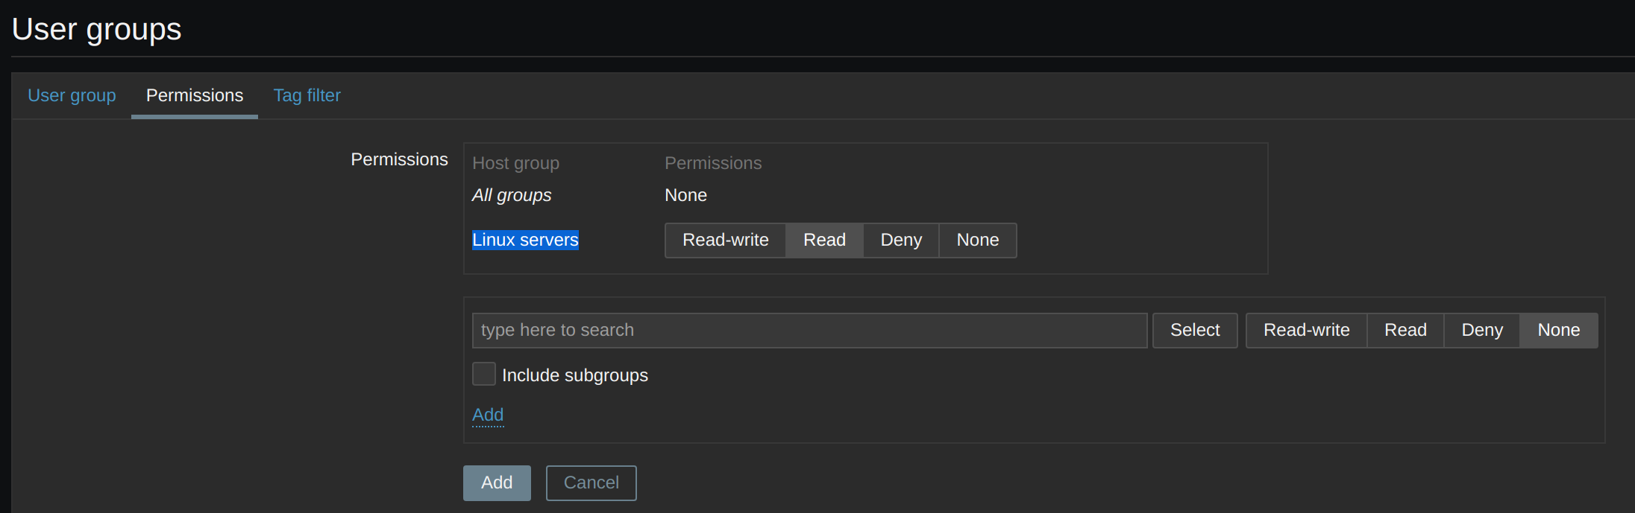Set Linux servers permission to Deny
1635x513 pixels.
coord(901,240)
